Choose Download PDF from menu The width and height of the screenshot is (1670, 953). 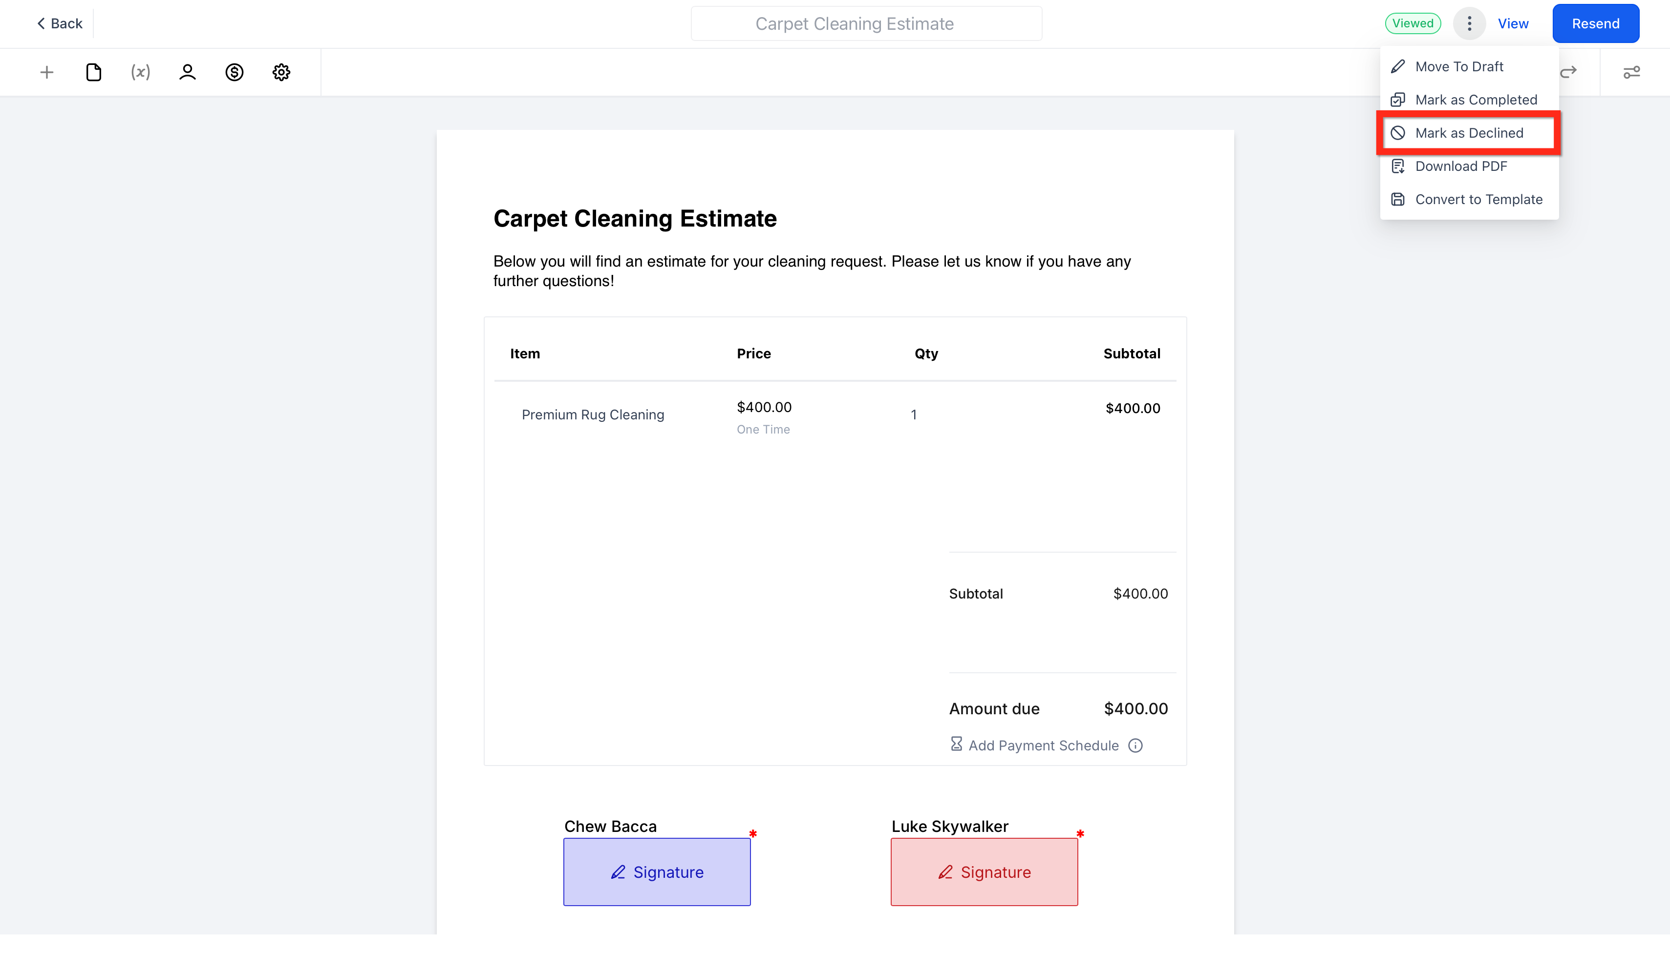point(1460,166)
